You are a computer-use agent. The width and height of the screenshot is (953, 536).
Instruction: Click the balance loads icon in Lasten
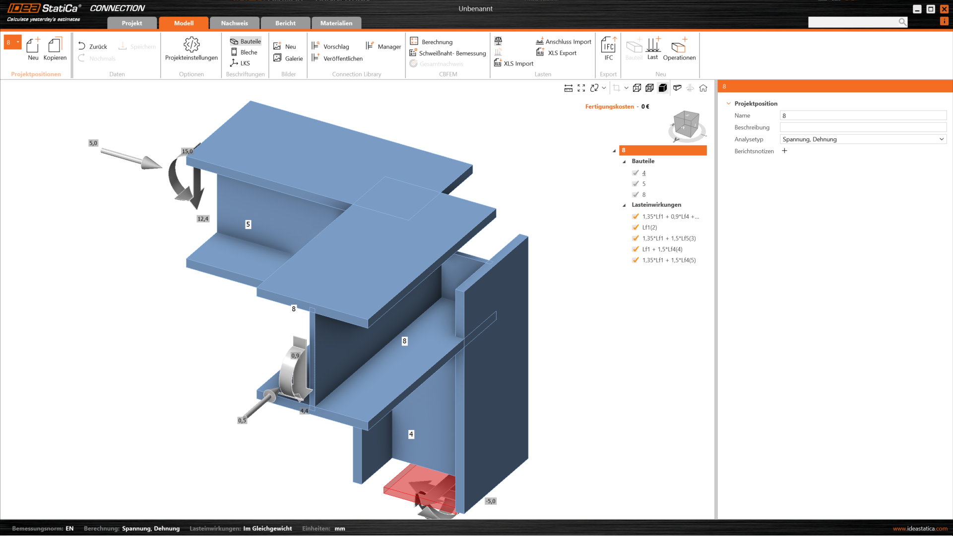(x=498, y=41)
